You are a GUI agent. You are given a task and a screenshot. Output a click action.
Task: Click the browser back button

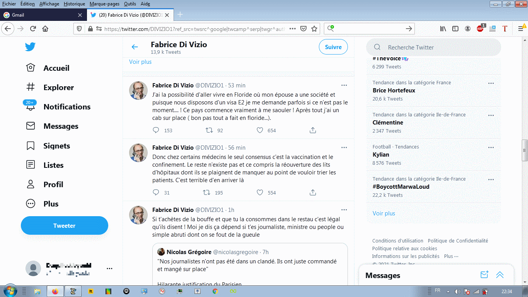coord(8,29)
